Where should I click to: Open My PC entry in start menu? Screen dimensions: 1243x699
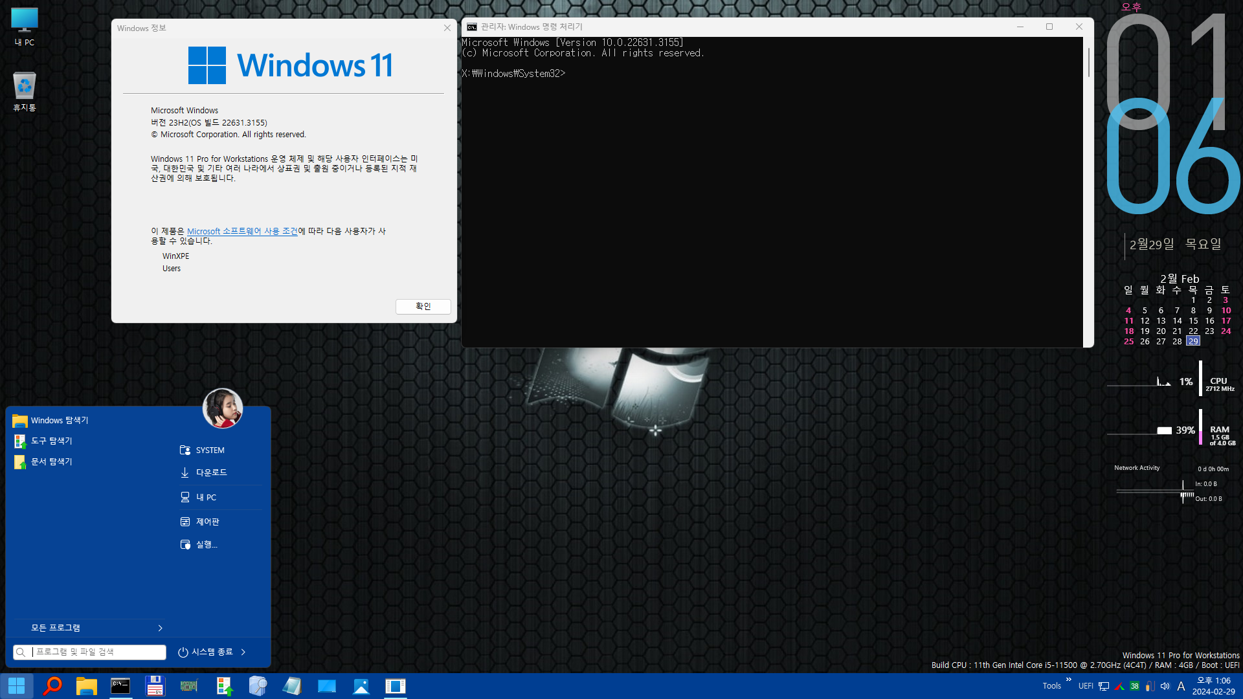coord(221,497)
